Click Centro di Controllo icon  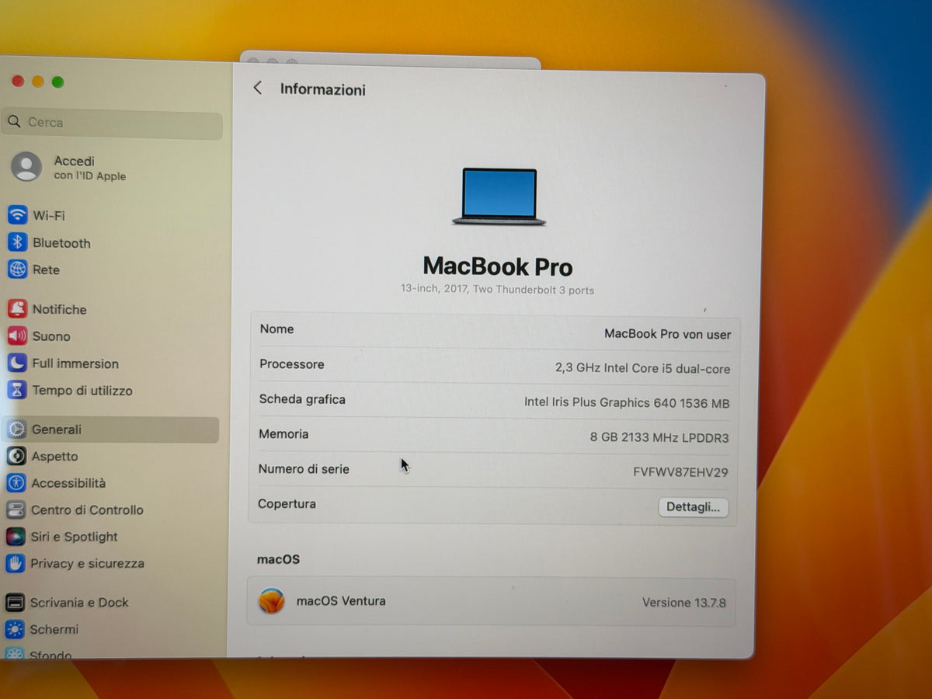coord(16,509)
